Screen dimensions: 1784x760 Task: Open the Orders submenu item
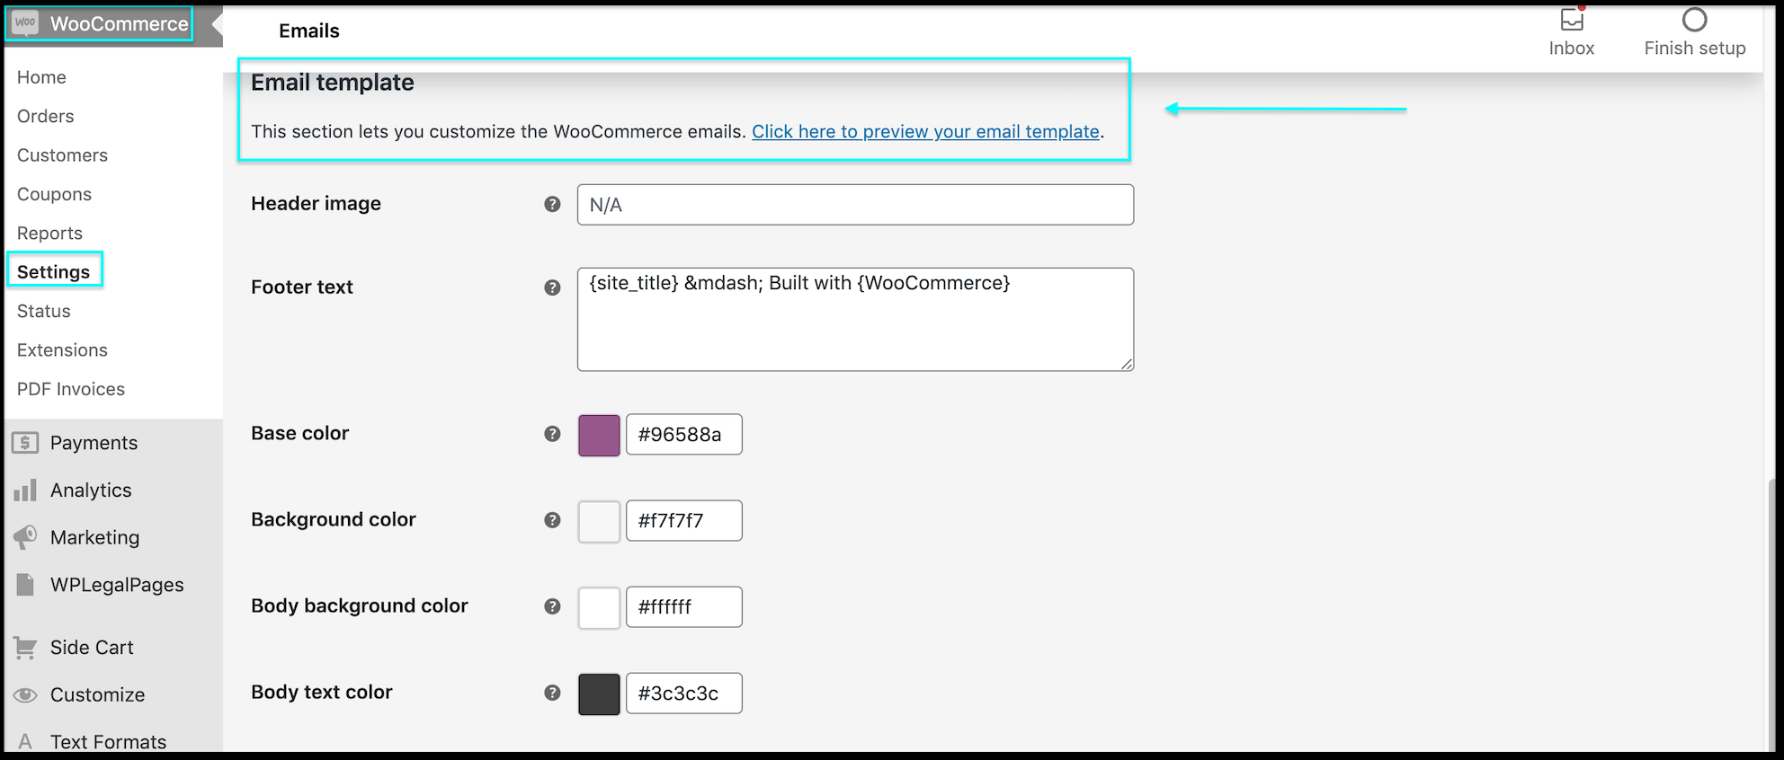[46, 117]
